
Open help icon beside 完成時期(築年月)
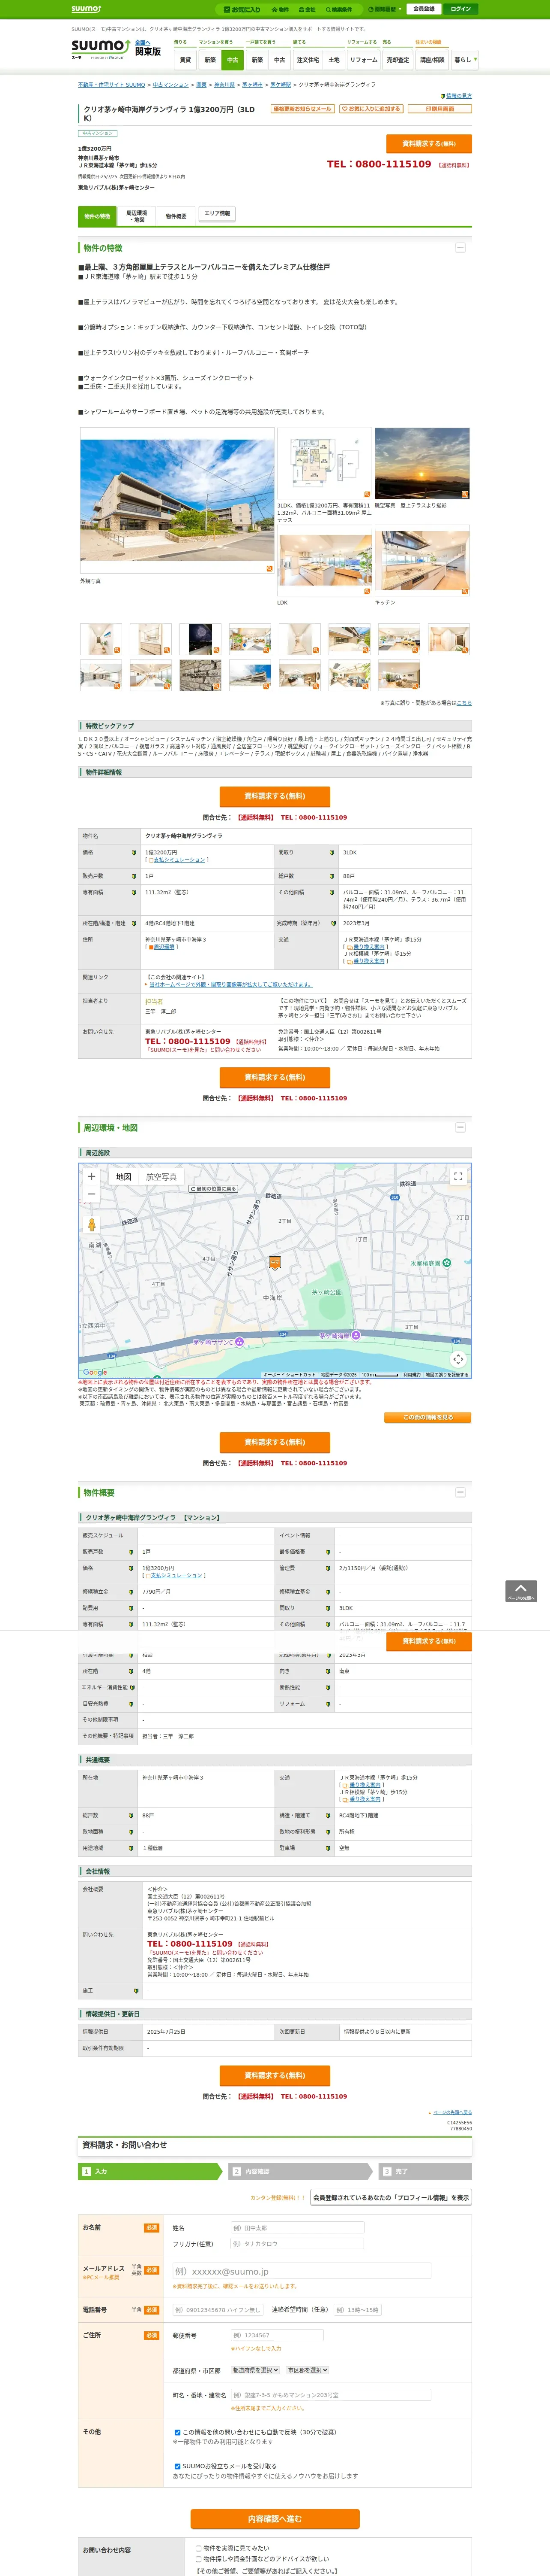coord(332,923)
